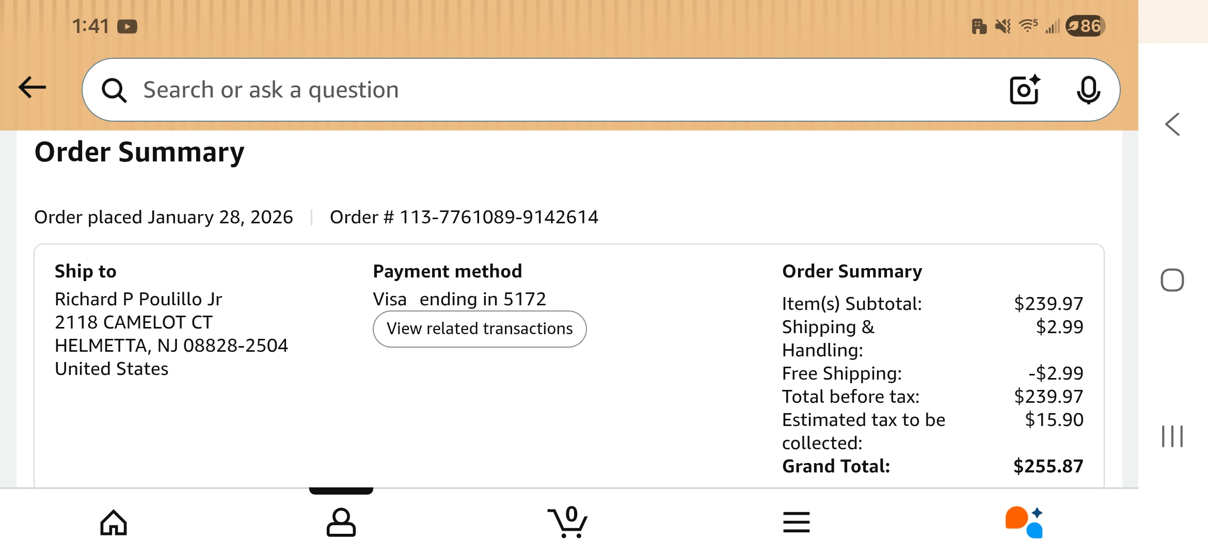Open the hamburger menu tab
Screen dimensions: 1208x557
point(796,522)
